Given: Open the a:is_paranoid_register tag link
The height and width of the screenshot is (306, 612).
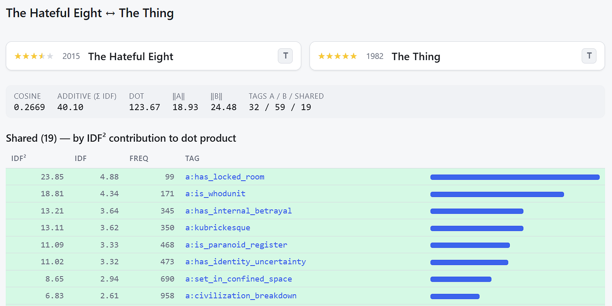Looking at the screenshot, I should 236,245.
